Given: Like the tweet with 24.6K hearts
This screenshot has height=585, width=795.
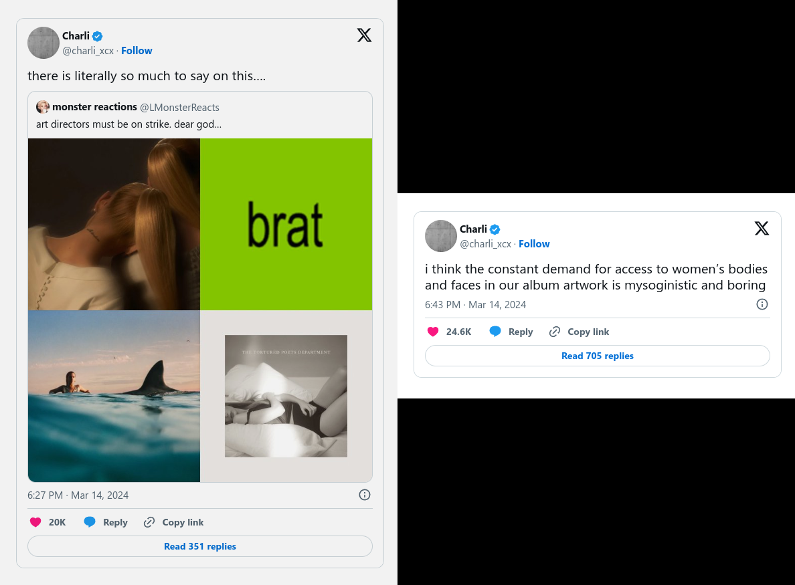Looking at the screenshot, I should 433,332.
